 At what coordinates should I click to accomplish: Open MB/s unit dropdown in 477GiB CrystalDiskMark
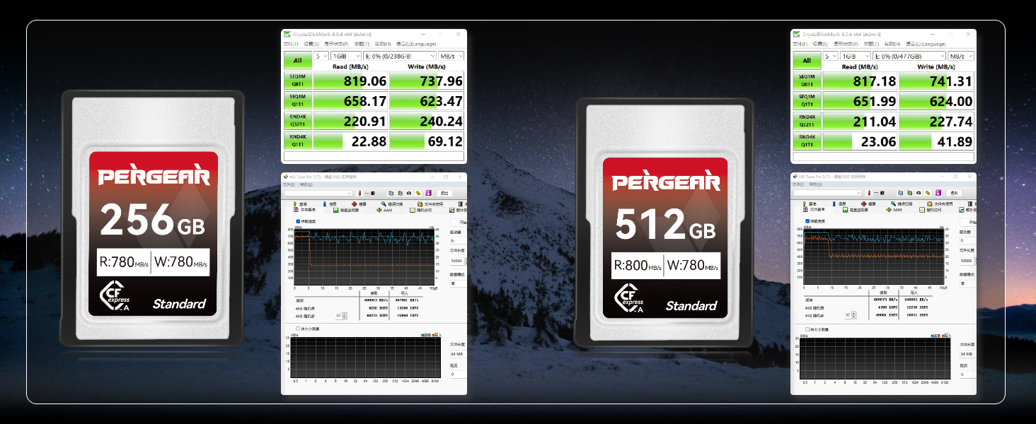click(961, 56)
